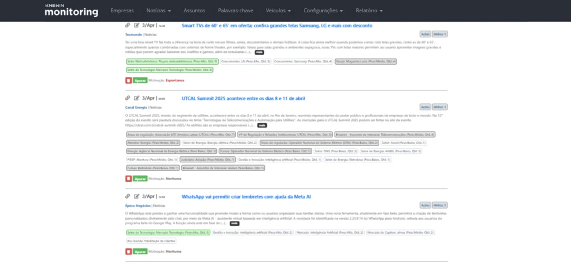Screen dimensions: 571x266
Task: Delete the UTCAL Summit article using the trash icon
Action: click(128, 178)
